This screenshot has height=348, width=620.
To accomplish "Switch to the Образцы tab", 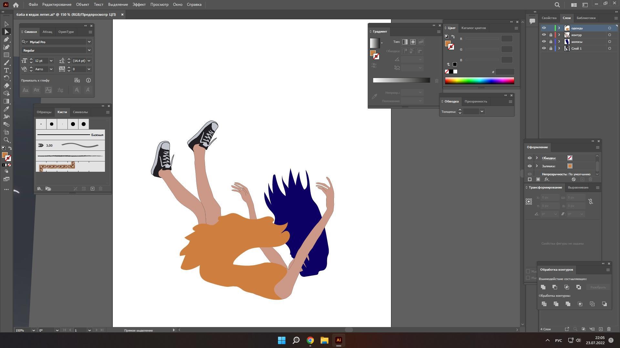I will pyautogui.click(x=44, y=112).
